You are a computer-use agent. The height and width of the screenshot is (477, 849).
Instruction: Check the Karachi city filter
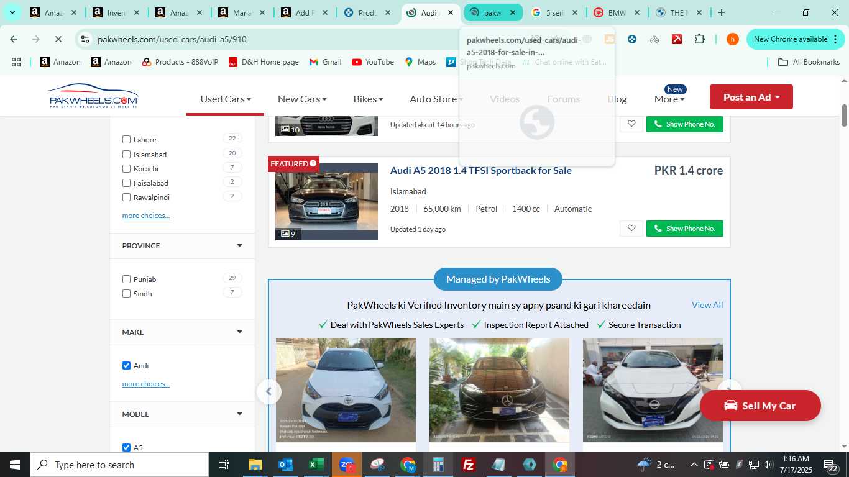coord(127,169)
